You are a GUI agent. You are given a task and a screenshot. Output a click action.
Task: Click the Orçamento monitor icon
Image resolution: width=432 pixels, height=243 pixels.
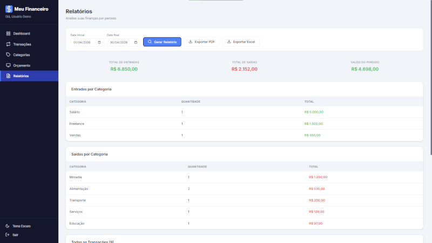(x=8, y=65)
